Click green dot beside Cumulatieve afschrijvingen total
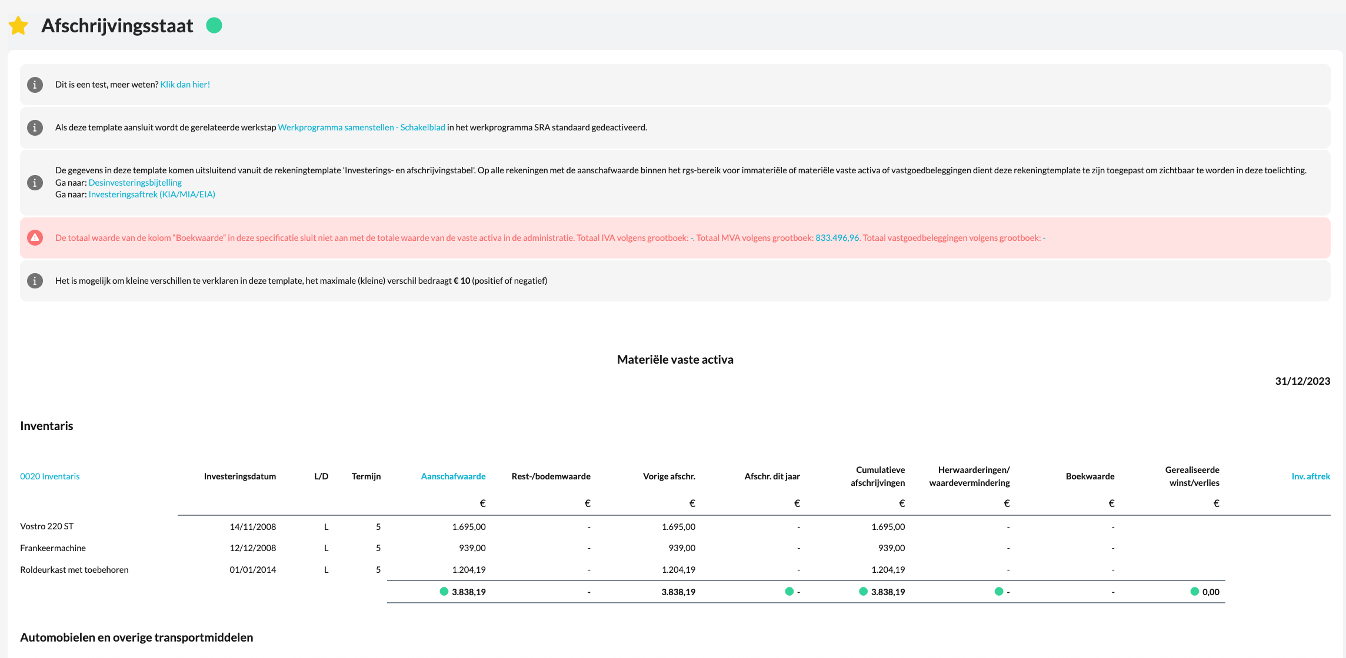 tap(863, 592)
